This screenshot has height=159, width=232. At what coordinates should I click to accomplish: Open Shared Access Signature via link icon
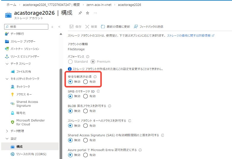click(12, 104)
